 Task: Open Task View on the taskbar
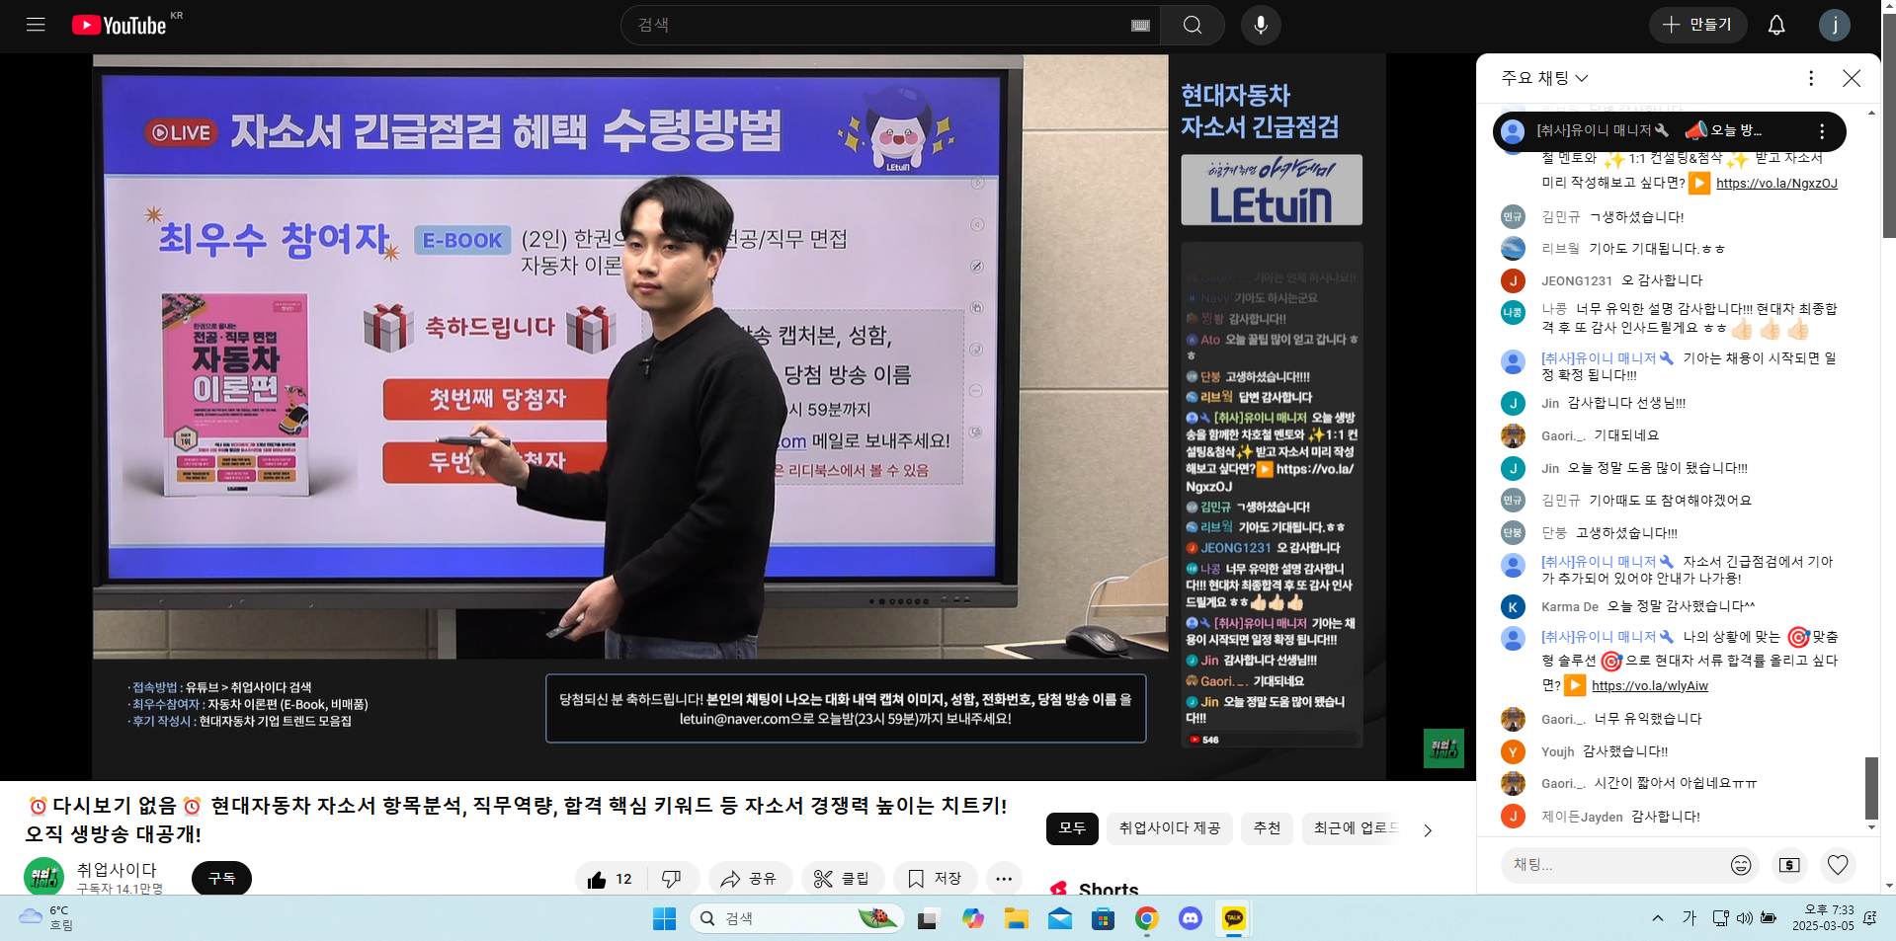click(928, 918)
